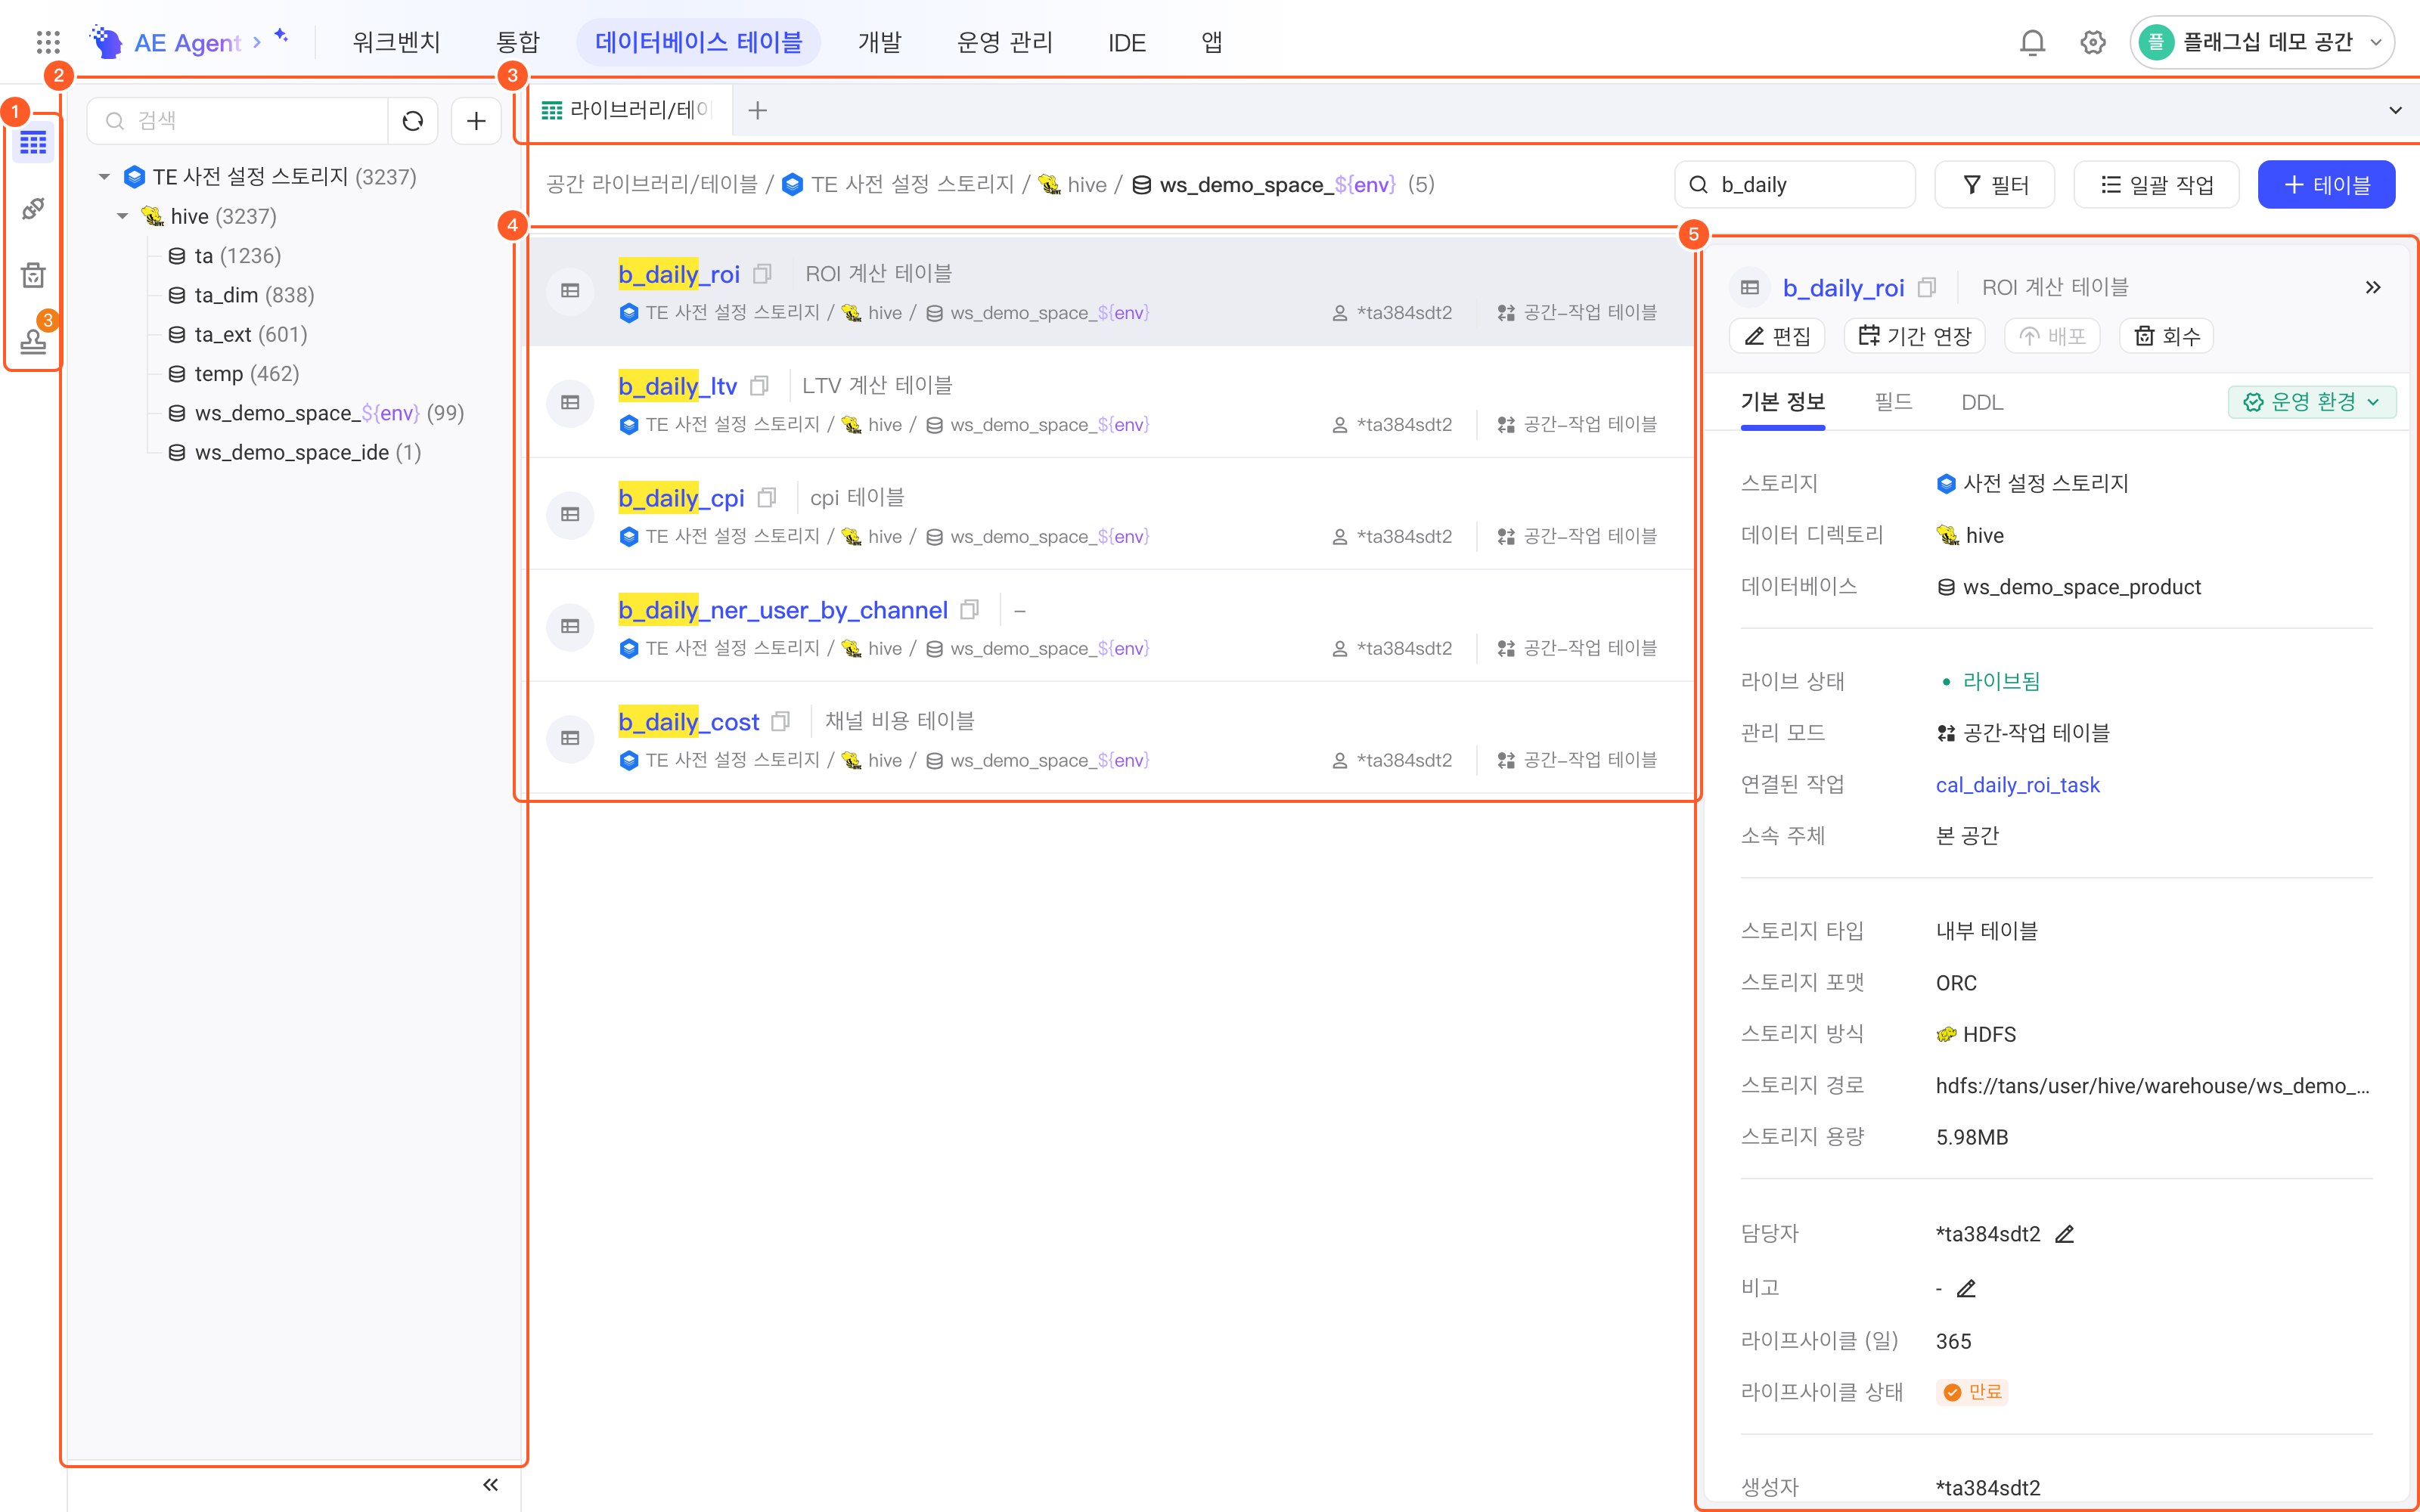Viewport: 2420px width, 1512px height.
Task: Edit the 담당자 owner pencil icon
Action: tap(2064, 1234)
